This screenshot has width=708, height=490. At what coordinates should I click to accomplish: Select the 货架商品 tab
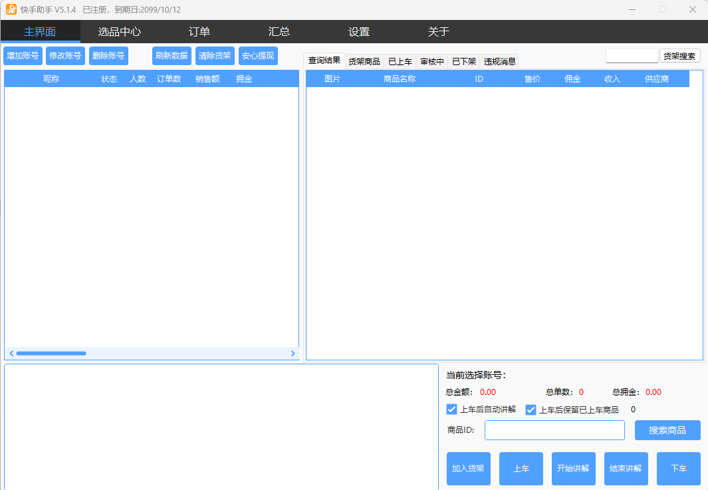coord(364,62)
